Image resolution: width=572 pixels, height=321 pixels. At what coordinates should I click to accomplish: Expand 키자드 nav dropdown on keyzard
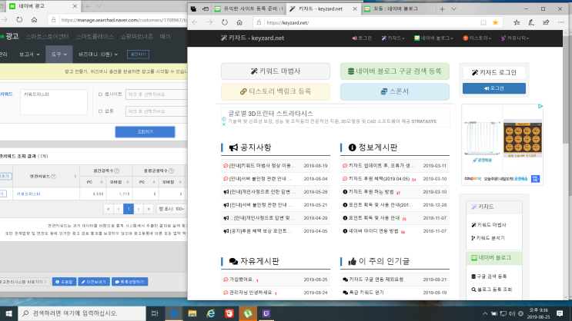click(393, 38)
